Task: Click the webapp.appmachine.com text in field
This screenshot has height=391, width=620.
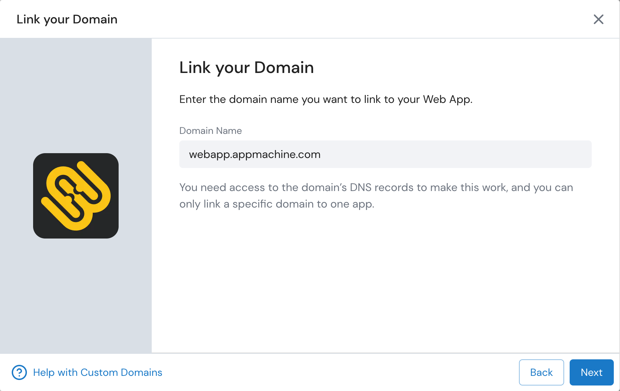Action: 254,155
